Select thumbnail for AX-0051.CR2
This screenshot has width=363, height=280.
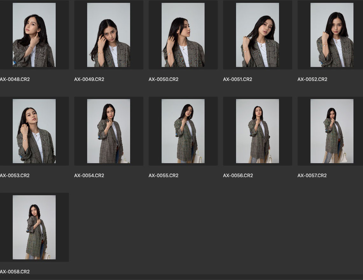tap(257, 35)
